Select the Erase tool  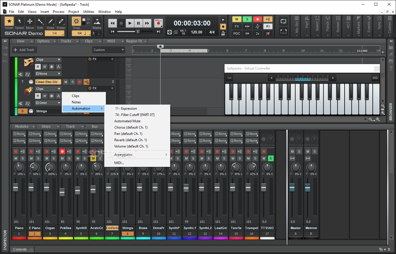coord(61,21)
